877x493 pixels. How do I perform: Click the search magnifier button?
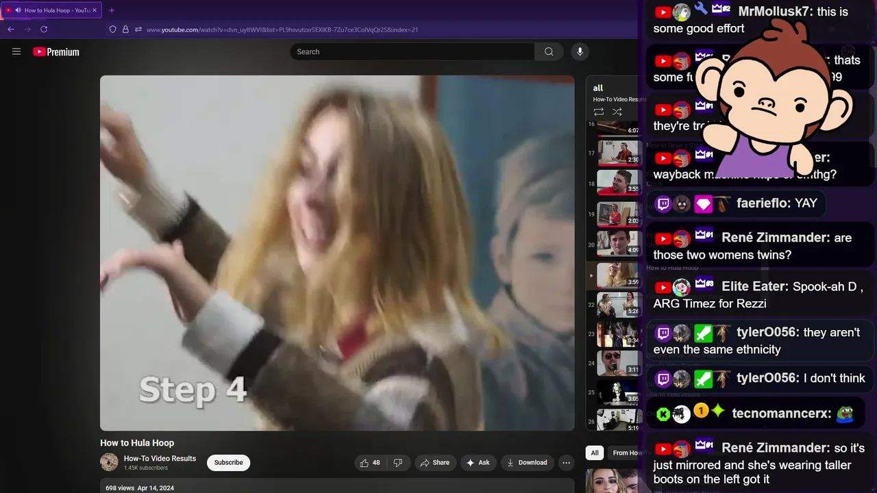(549, 51)
